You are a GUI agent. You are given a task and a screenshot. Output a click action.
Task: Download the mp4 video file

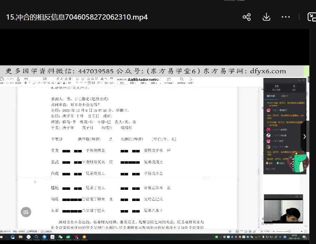[x=266, y=17]
